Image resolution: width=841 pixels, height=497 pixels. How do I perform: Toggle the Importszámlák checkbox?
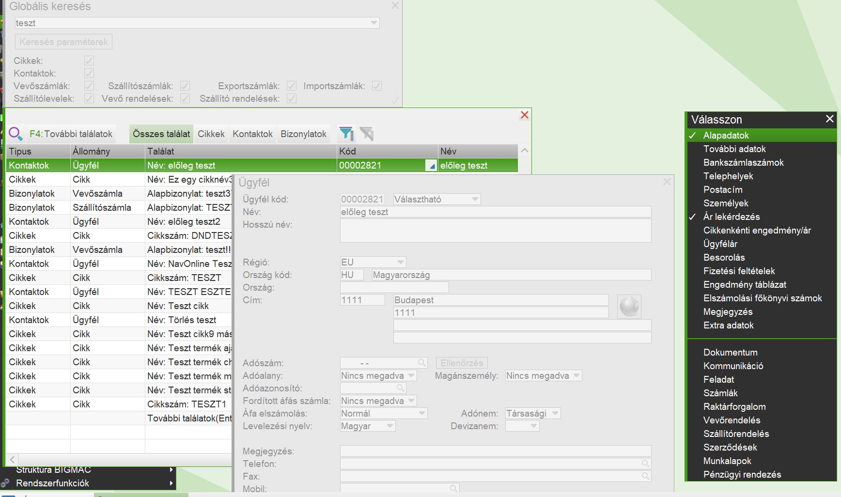click(377, 86)
